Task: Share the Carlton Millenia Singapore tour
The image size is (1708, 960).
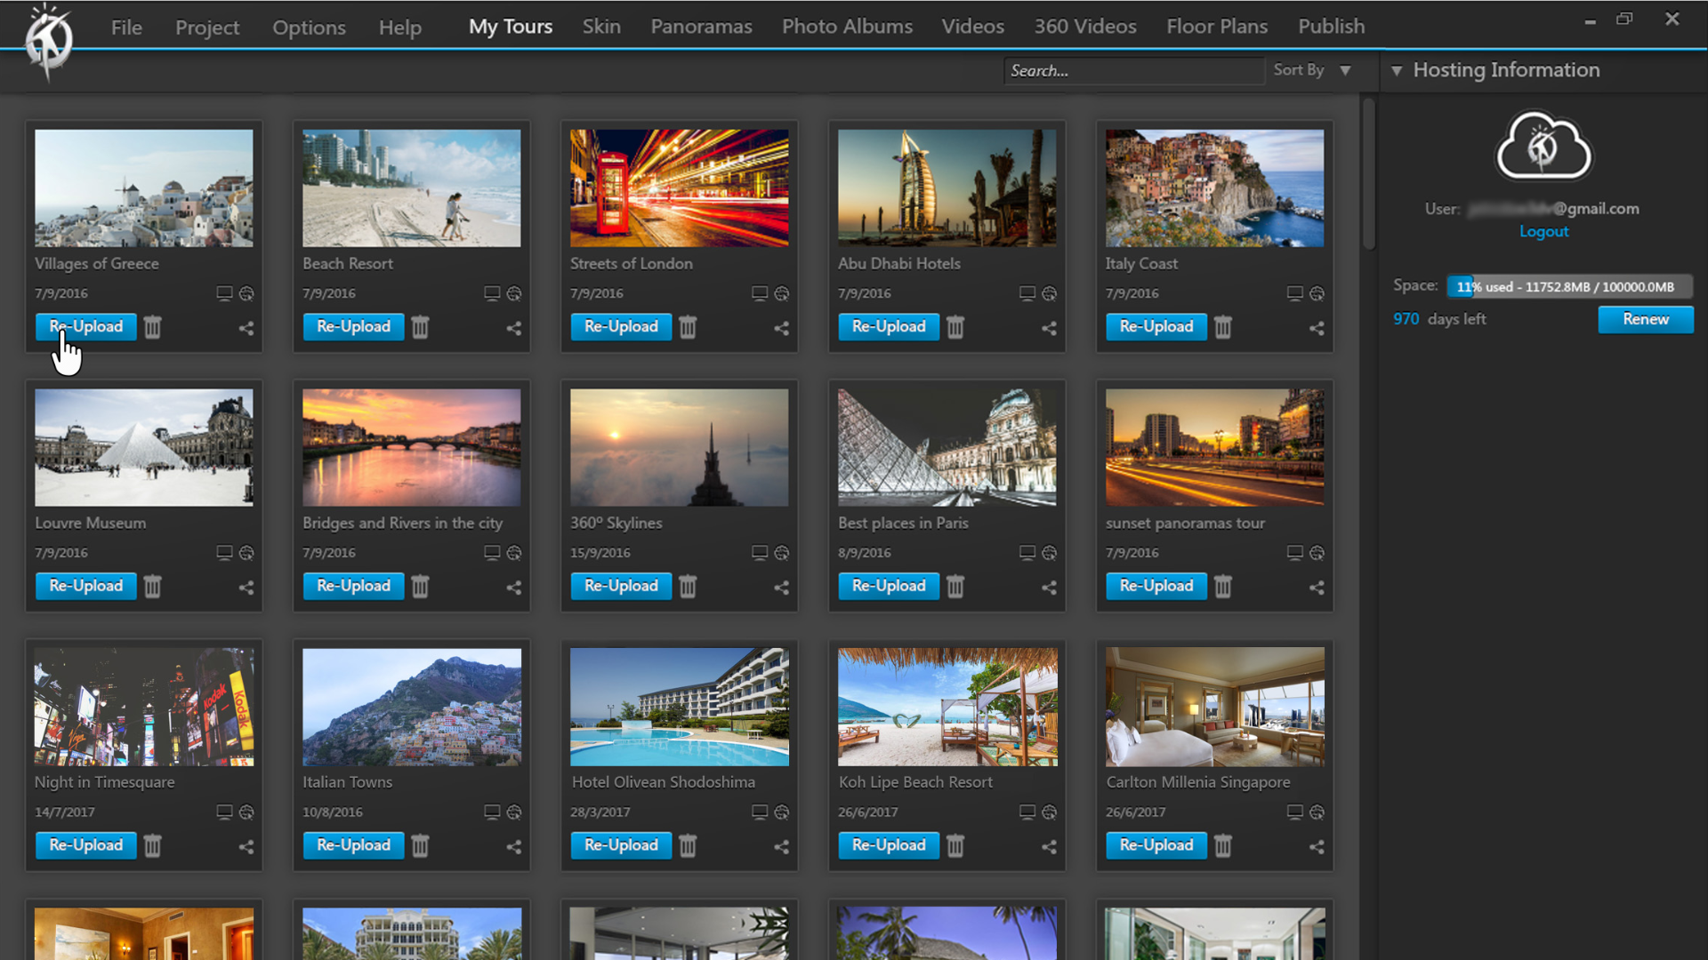Action: coord(1317,847)
